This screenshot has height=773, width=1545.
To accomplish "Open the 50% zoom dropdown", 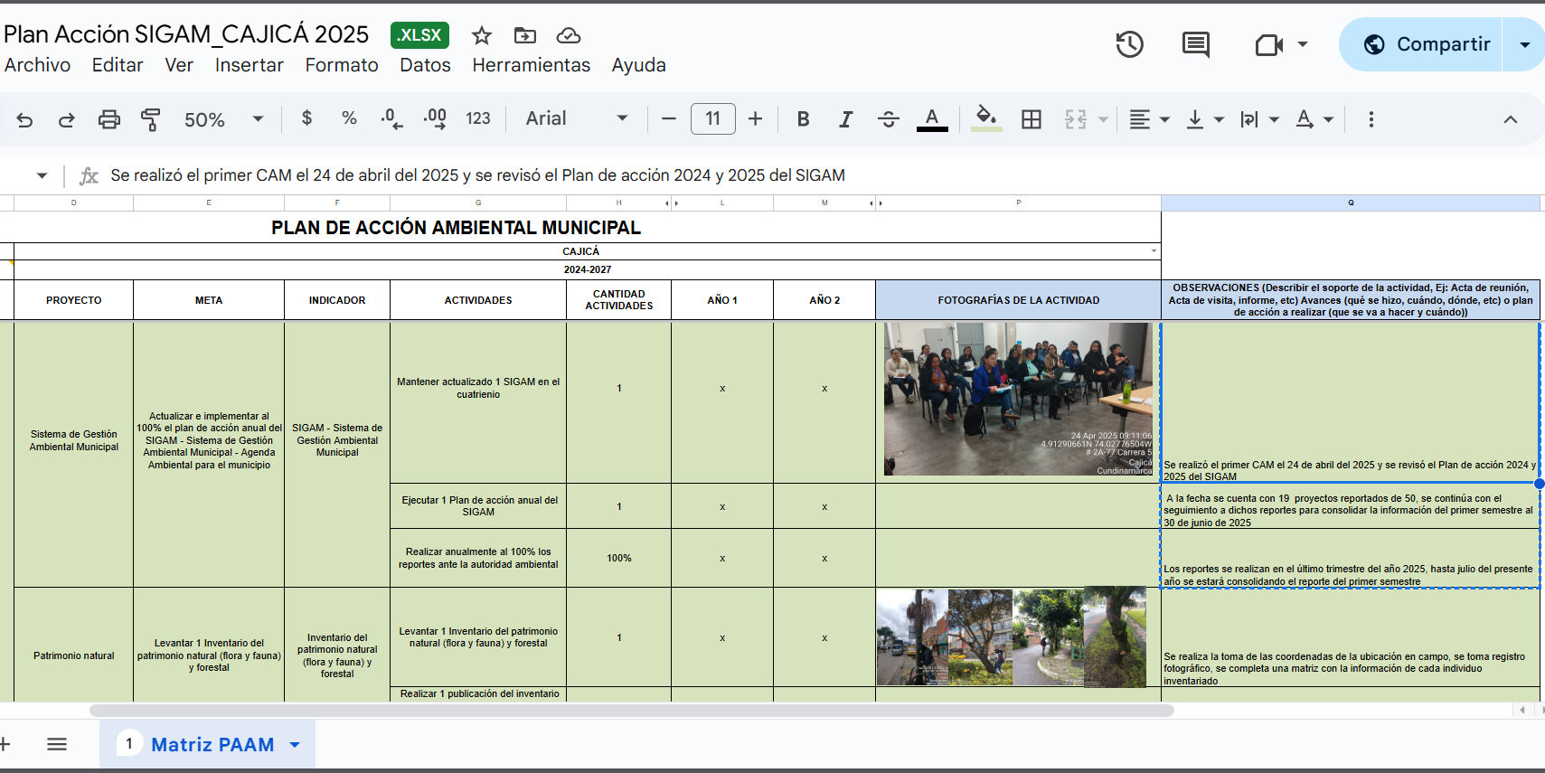I will pyautogui.click(x=223, y=119).
